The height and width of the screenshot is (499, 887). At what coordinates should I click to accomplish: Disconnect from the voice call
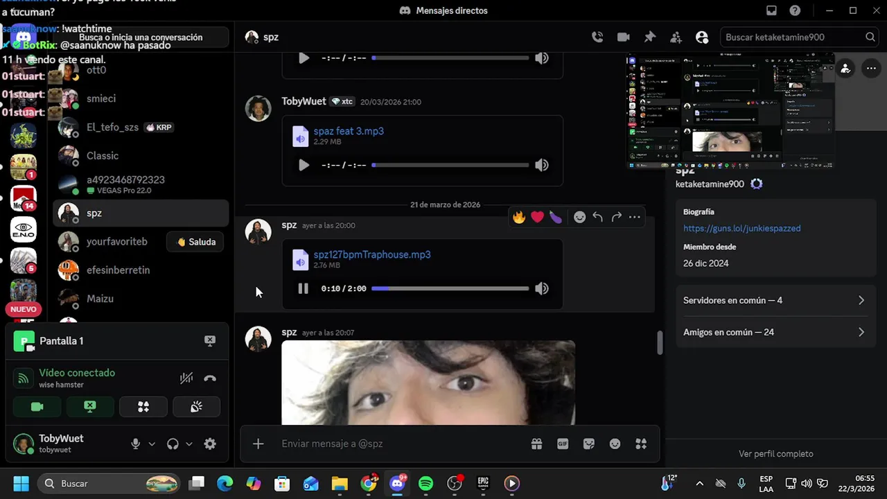click(x=210, y=378)
